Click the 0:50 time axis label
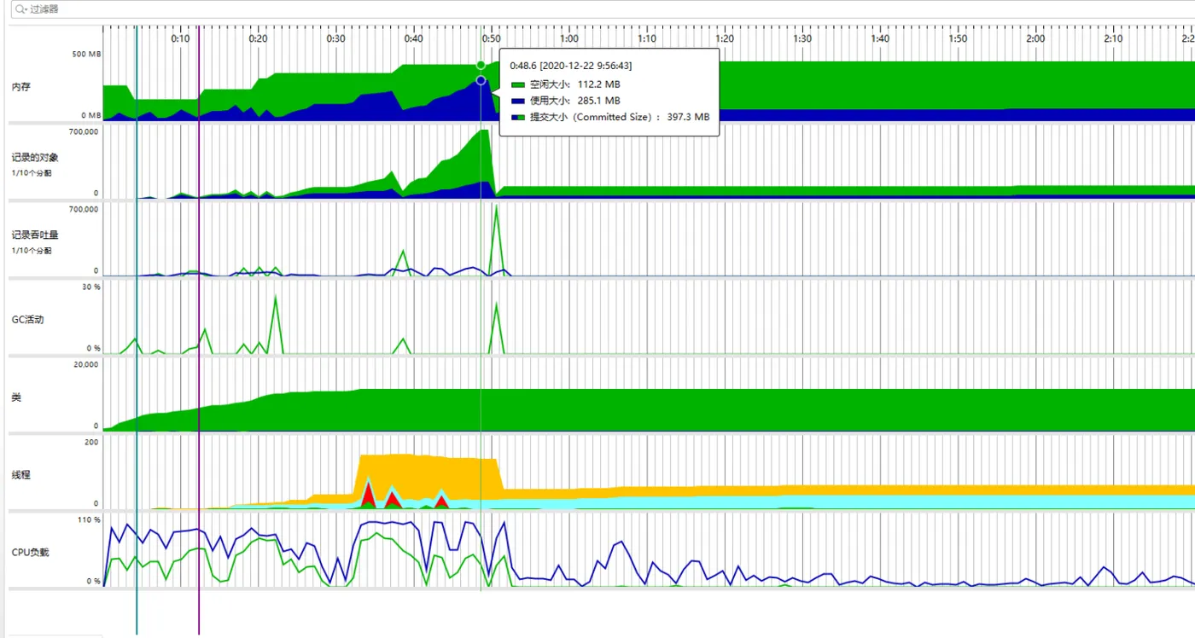Image resolution: width=1195 pixels, height=638 pixels. point(492,38)
